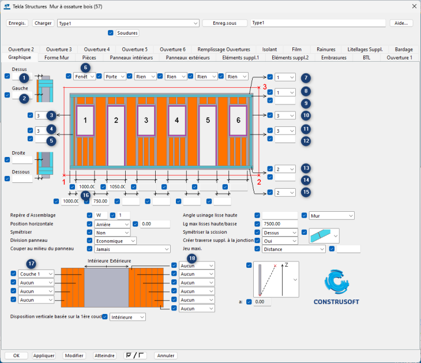Click numbered marker 6 above Fenêt dropdown

85,67
